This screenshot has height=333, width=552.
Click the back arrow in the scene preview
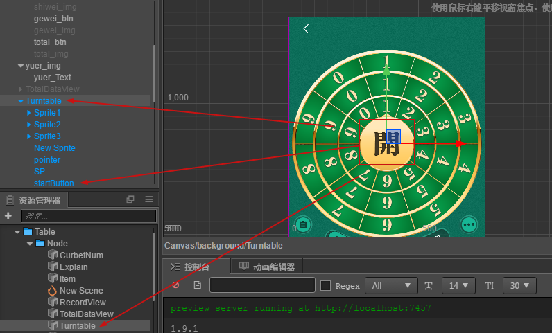tap(307, 29)
